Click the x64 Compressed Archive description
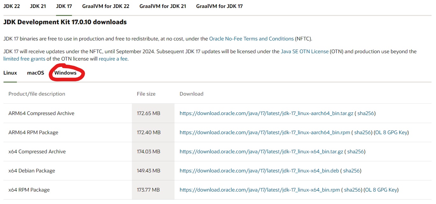 pos(37,151)
